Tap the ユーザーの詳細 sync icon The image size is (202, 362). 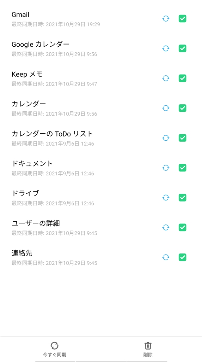(x=166, y=227)
